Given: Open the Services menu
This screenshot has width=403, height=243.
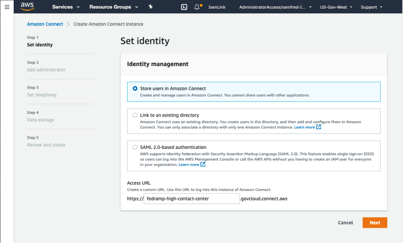Looking at the screenshot, I should click(x=65, y=7).
